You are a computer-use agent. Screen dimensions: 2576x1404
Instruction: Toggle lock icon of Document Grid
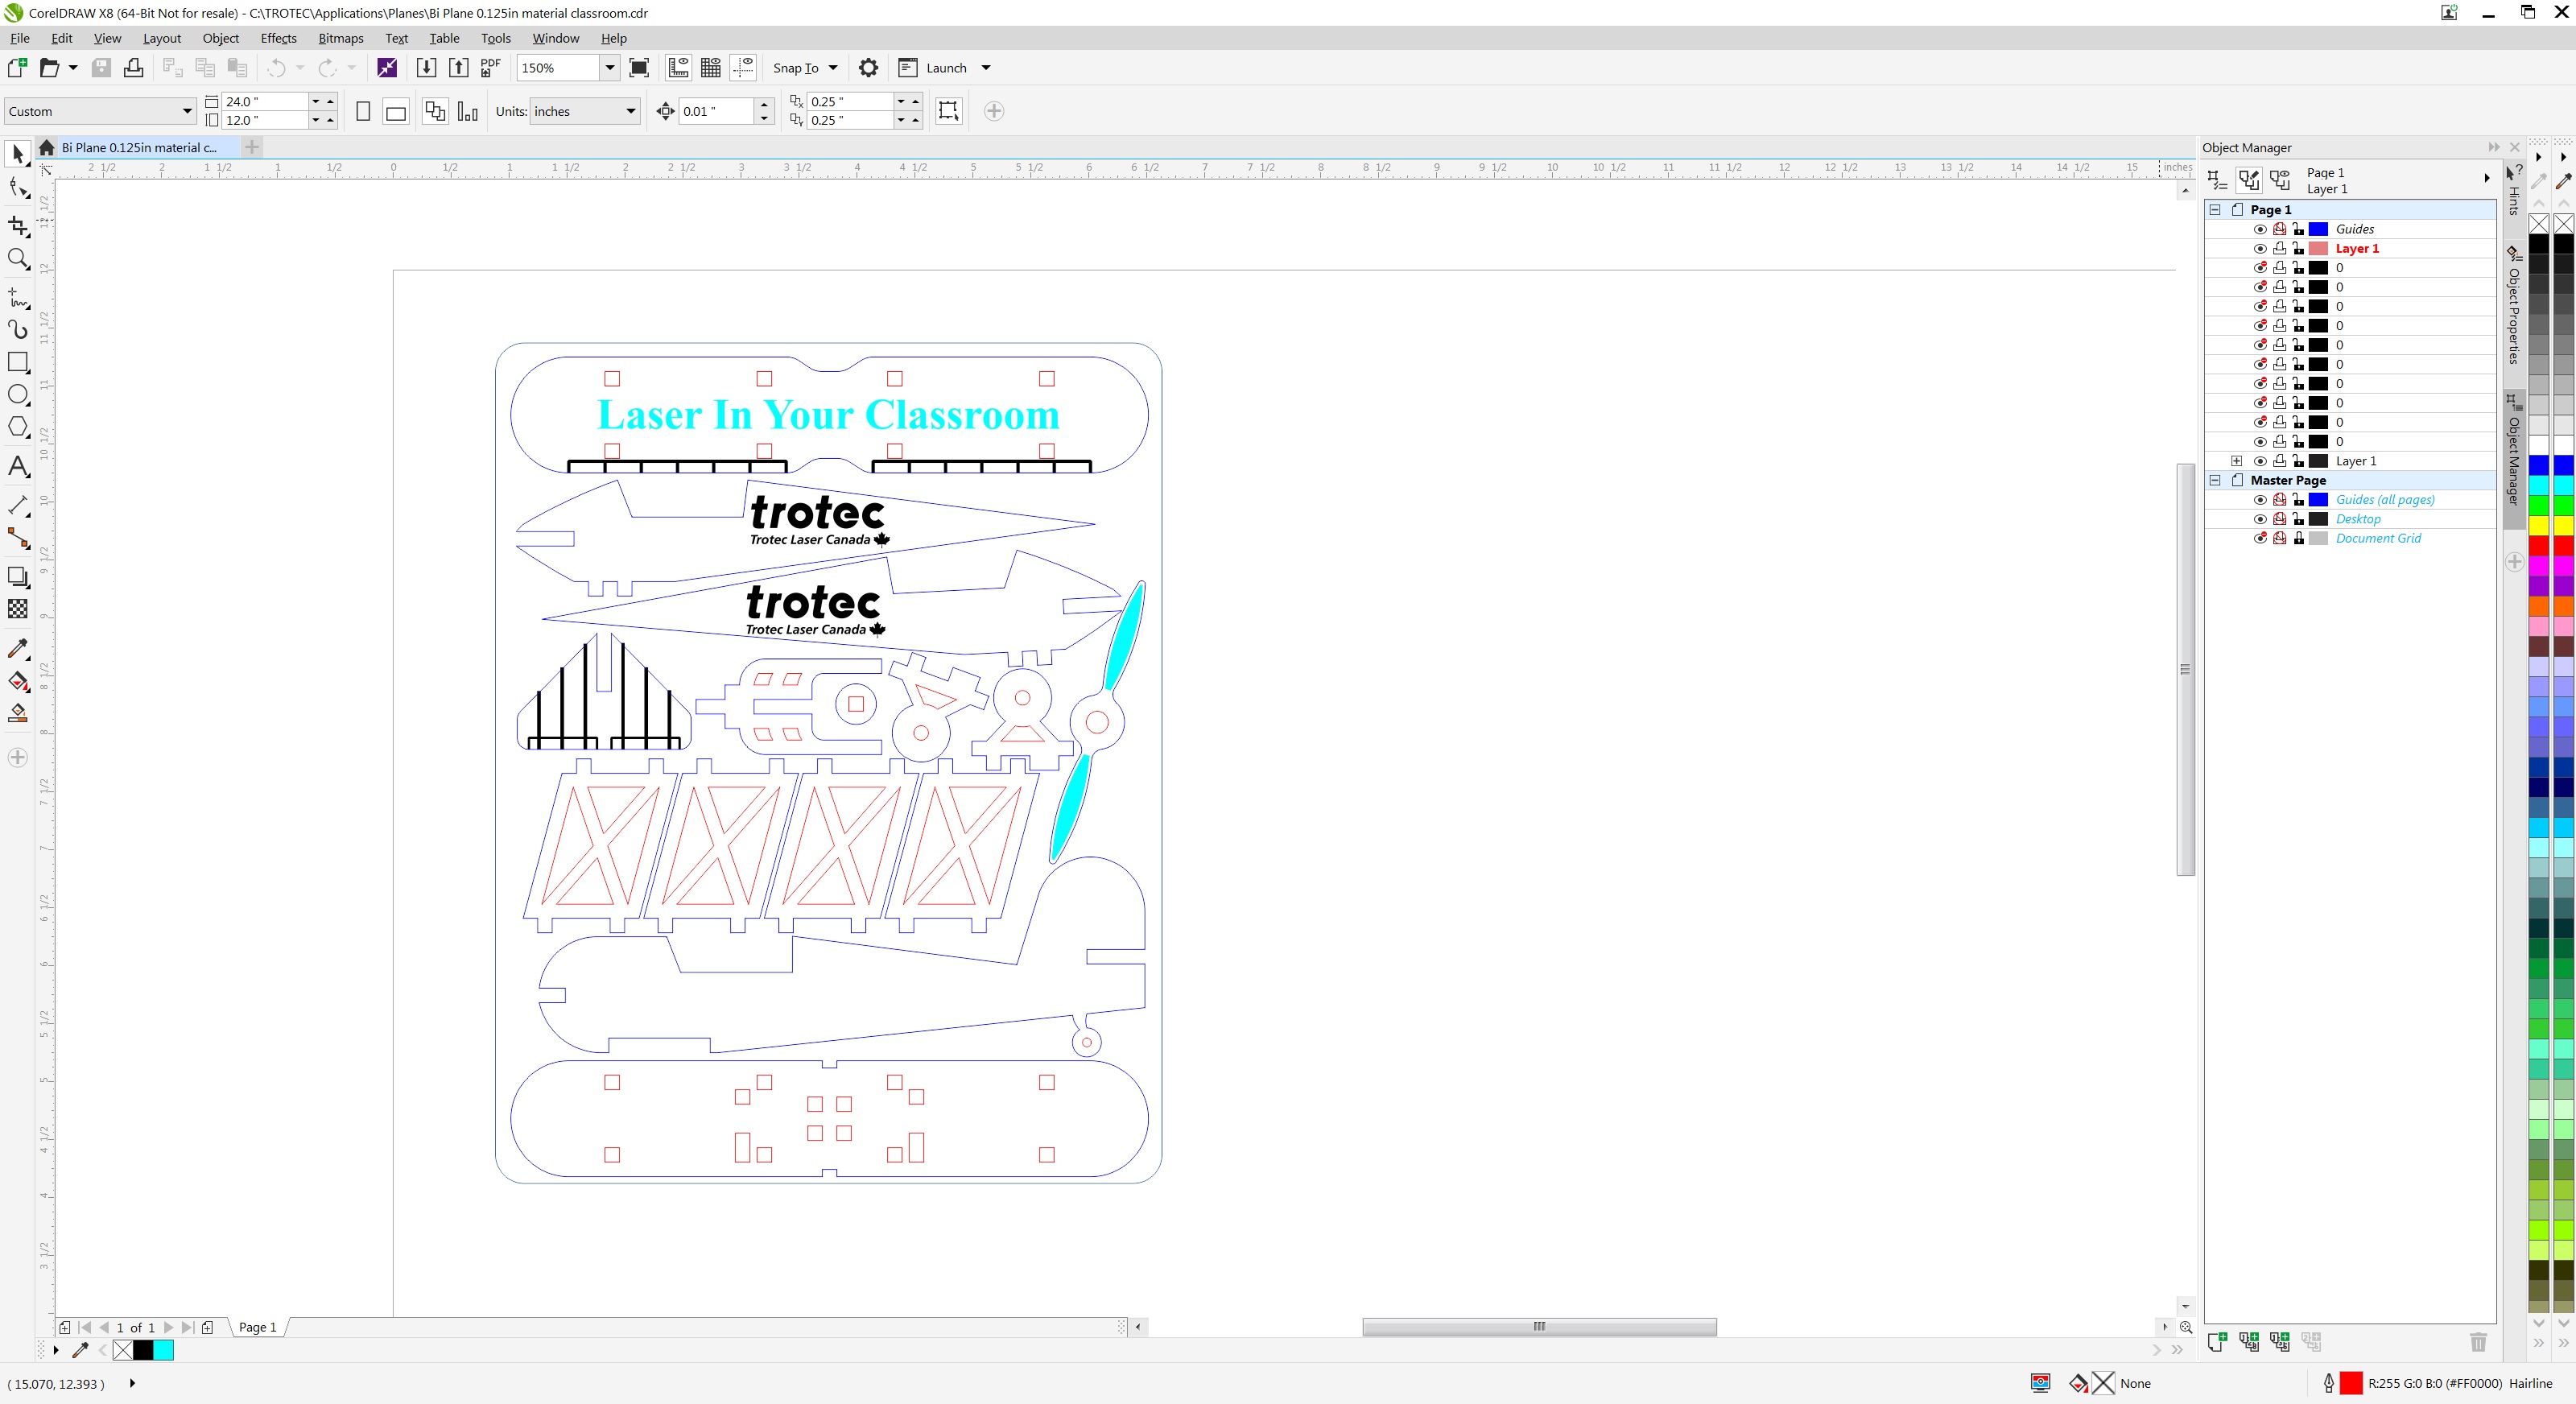[x=2299, y=538]
